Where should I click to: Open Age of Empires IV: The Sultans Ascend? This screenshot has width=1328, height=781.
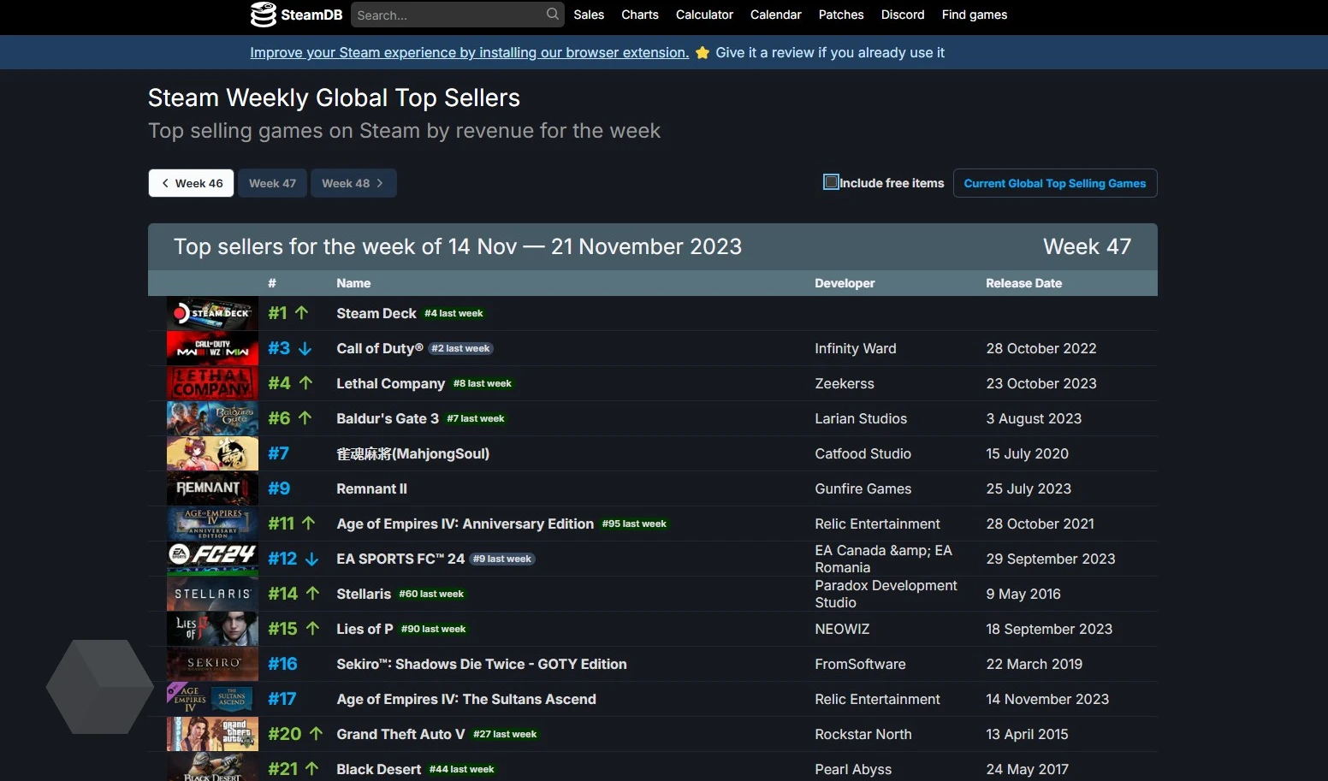[x=466, y=699]
